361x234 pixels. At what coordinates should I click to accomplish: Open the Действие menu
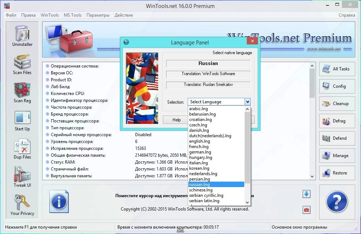(124, 15)
